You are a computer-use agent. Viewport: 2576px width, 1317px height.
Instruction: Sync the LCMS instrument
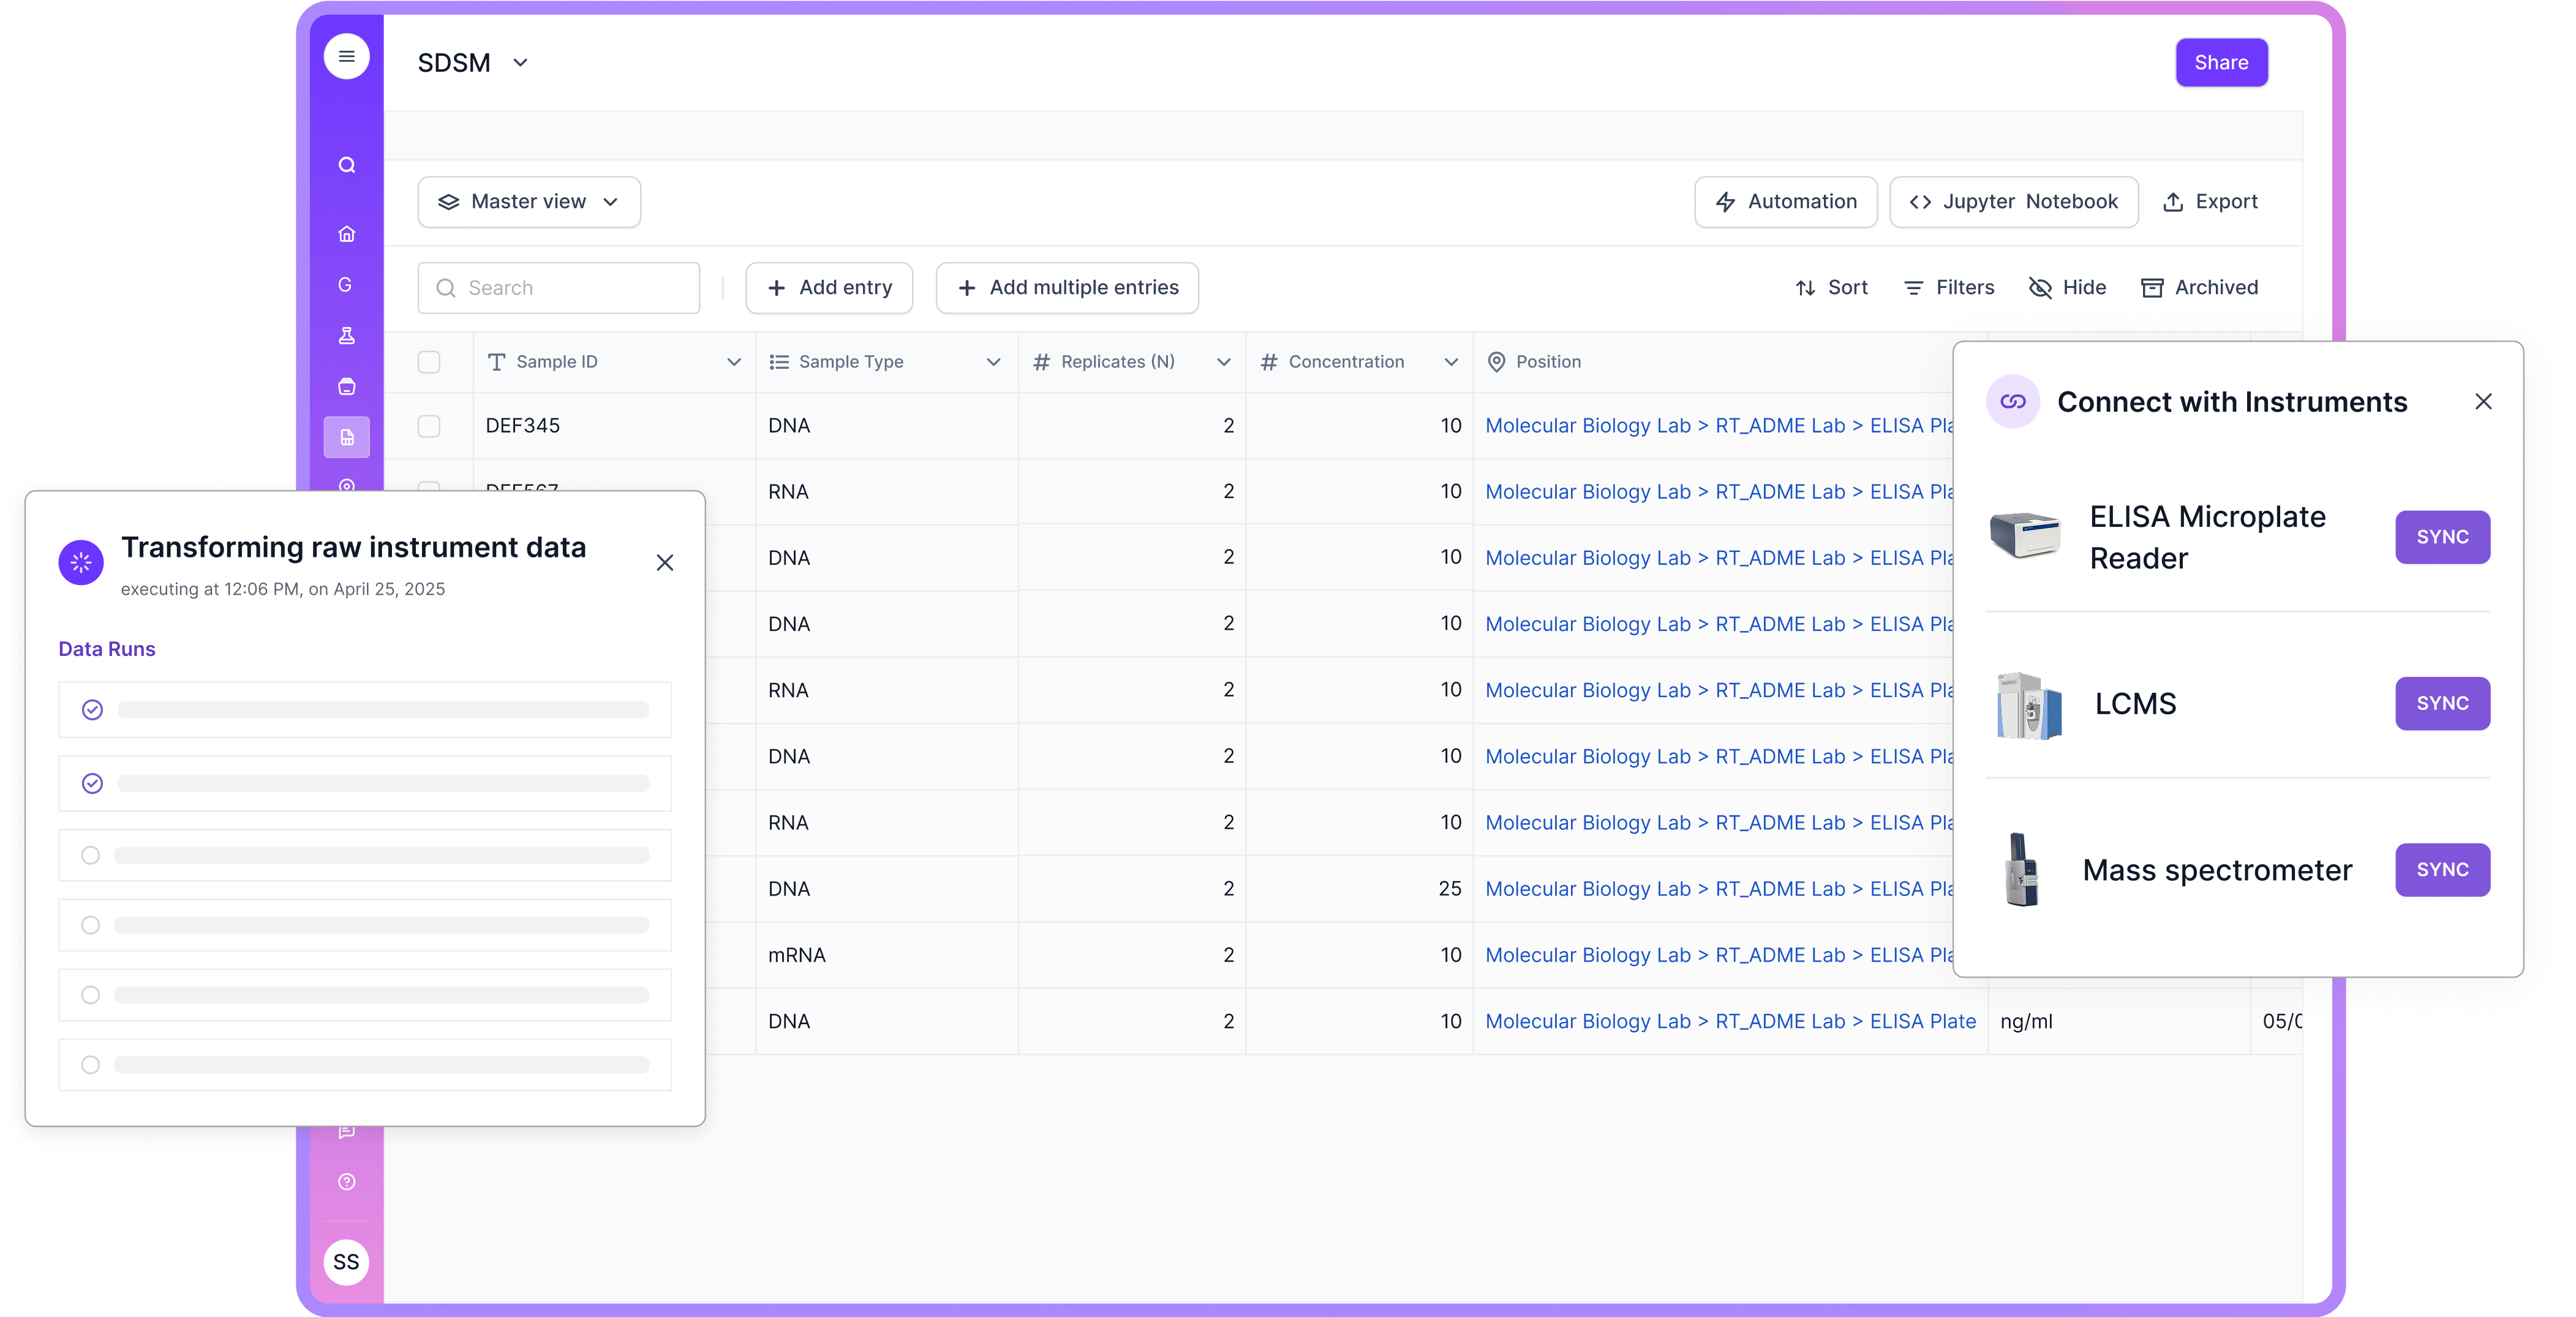pyautogui.click(x=2442, y=704)
